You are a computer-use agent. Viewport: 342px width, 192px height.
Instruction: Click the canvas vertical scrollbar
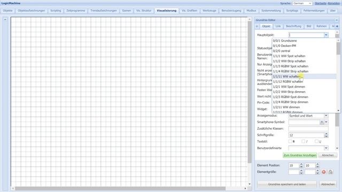coord(250,91)
